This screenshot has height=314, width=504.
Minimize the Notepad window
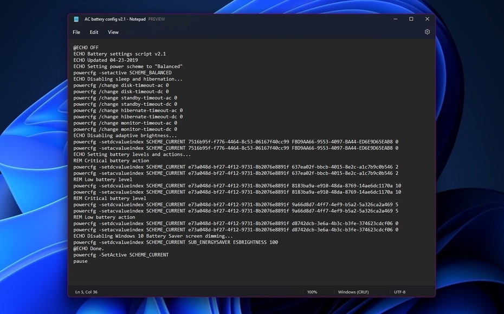pyautogui.click(x=395, y=19)
